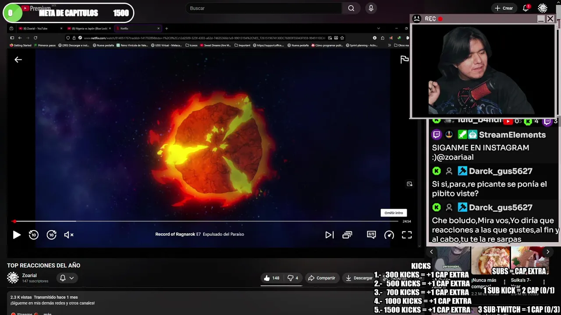Open Primeros pasos bookmark
This screenshot has height=315, width=561.
45,45
